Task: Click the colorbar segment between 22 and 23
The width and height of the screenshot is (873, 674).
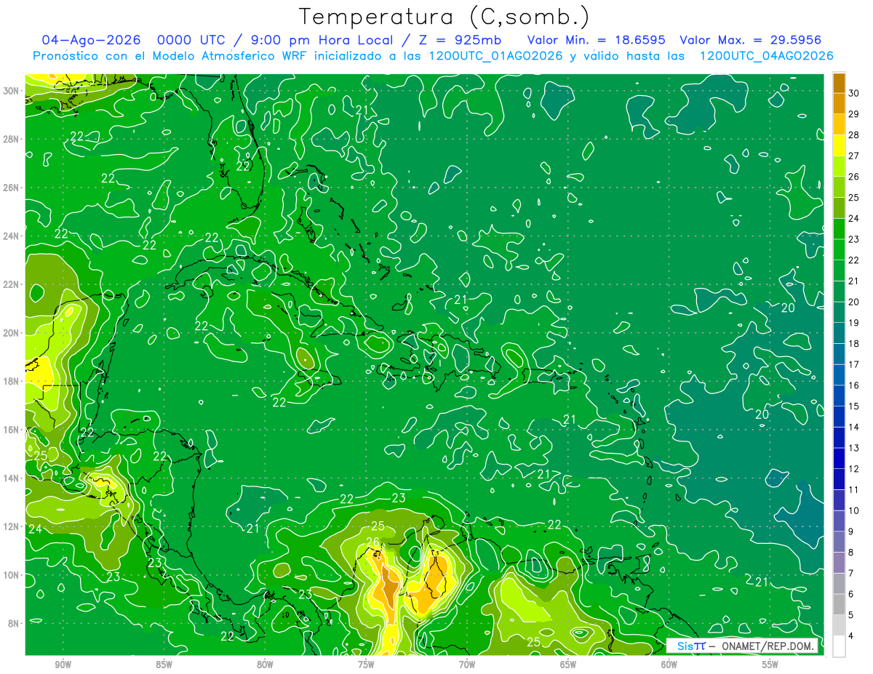Action: [x=839, y=249]
